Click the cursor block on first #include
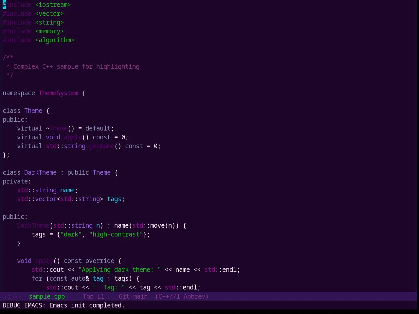This screenshot has height=314, width=419. pyautogui.click(x=4, y=5)
